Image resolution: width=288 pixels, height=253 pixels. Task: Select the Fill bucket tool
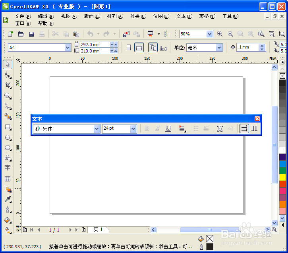8,220
